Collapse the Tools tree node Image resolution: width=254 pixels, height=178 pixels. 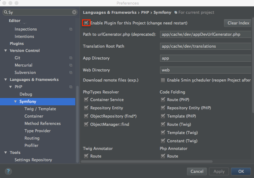pyautogui.click(x=6, y=152)
